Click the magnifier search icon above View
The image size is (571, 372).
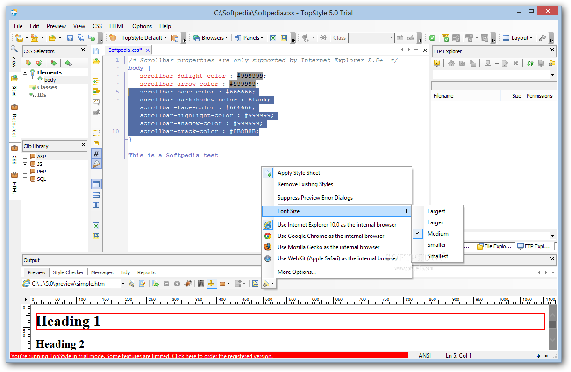point(14,49)
